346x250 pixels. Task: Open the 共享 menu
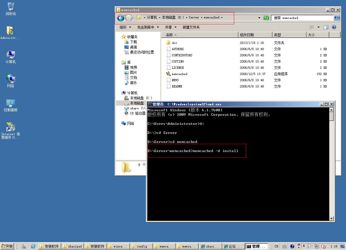(171, 27)
